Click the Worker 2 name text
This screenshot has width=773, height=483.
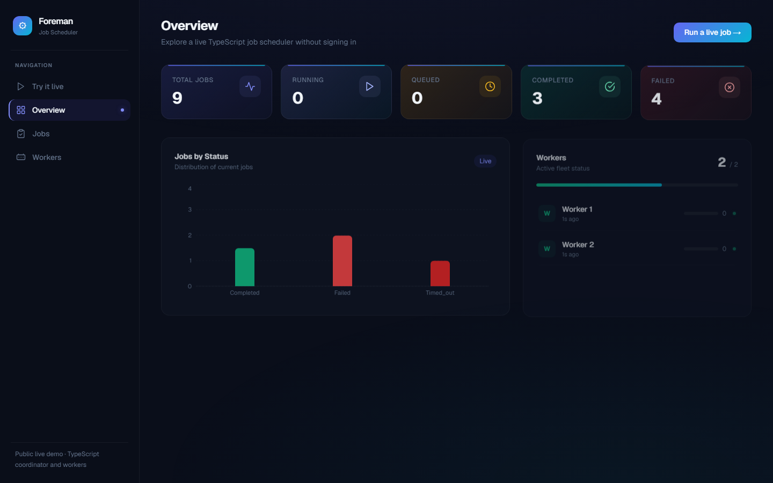[578, 245]
